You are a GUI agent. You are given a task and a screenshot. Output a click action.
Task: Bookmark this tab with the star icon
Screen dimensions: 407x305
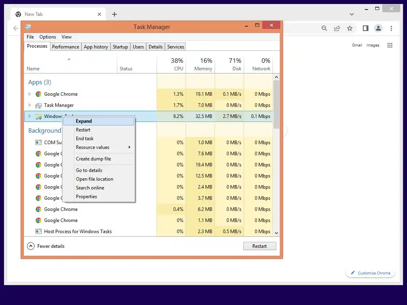[x=350, y=28]
